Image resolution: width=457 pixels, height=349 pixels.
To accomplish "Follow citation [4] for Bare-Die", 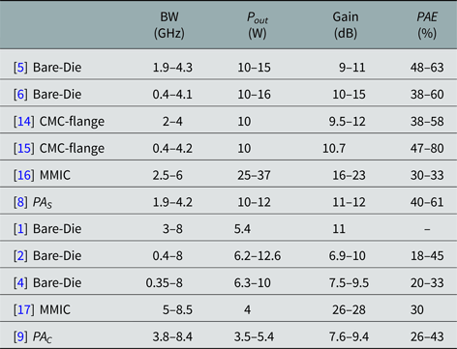I will tap(20, 283).
